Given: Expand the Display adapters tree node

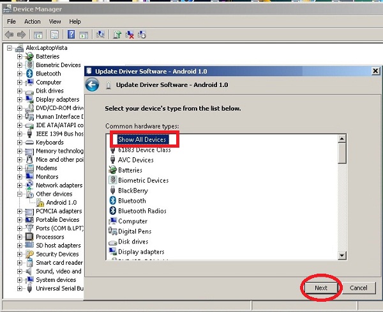Looking at the screenshot, I should click(20, 99).
